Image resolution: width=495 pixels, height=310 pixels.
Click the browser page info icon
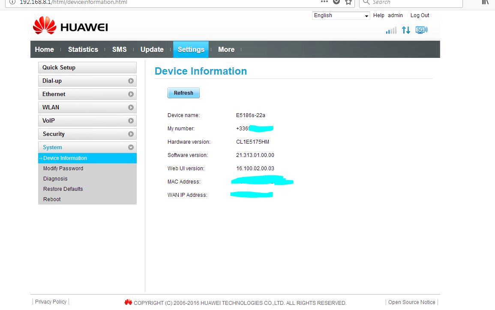click(12, 2)
